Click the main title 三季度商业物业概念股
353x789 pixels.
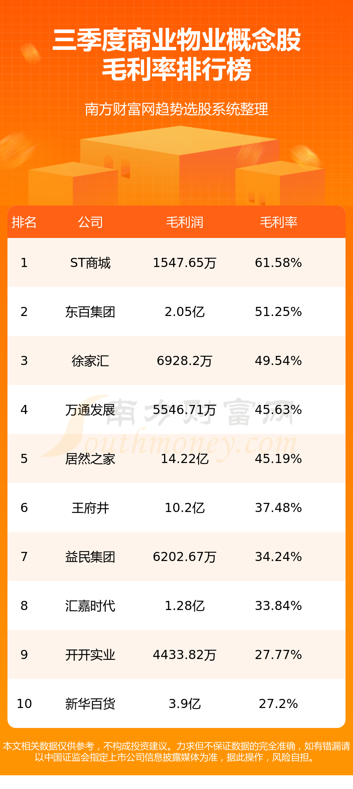click(x=176, y=41)
